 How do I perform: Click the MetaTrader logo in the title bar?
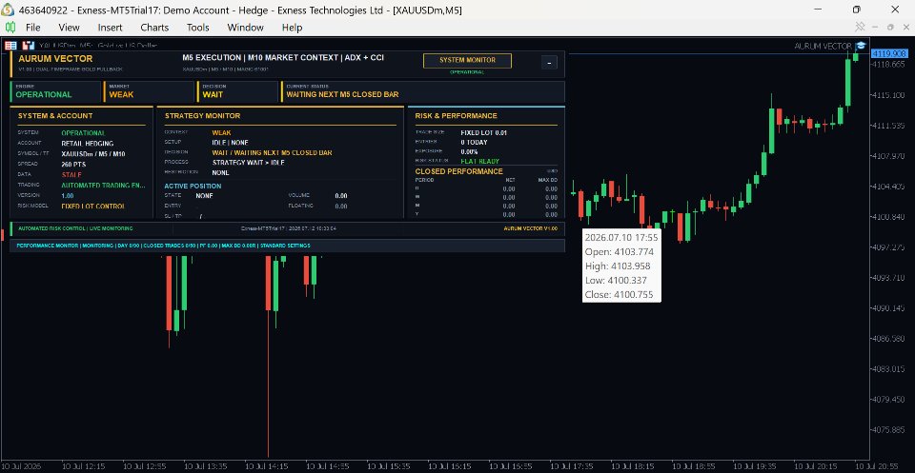coord(9,10)
